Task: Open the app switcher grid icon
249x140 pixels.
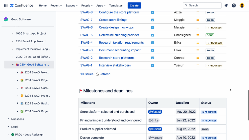Action: coord(6,5)
